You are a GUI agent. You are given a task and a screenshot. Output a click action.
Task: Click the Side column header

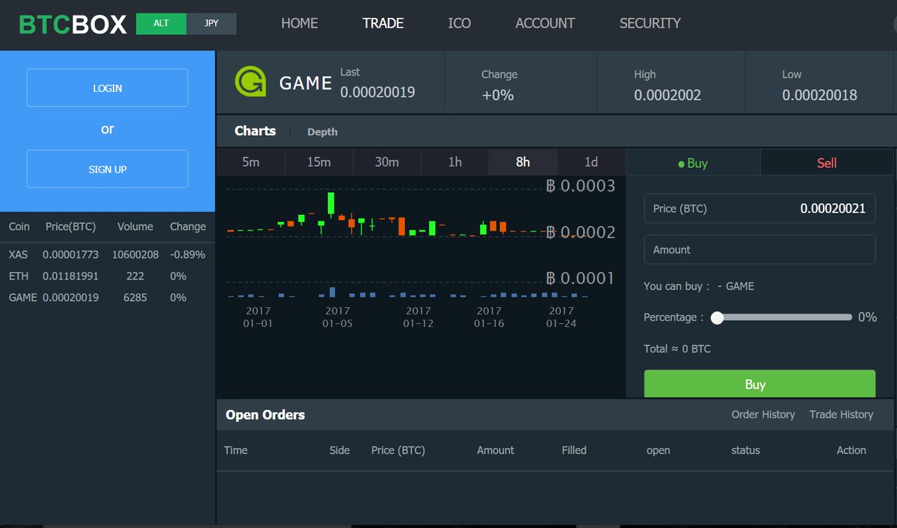(339, 450)
